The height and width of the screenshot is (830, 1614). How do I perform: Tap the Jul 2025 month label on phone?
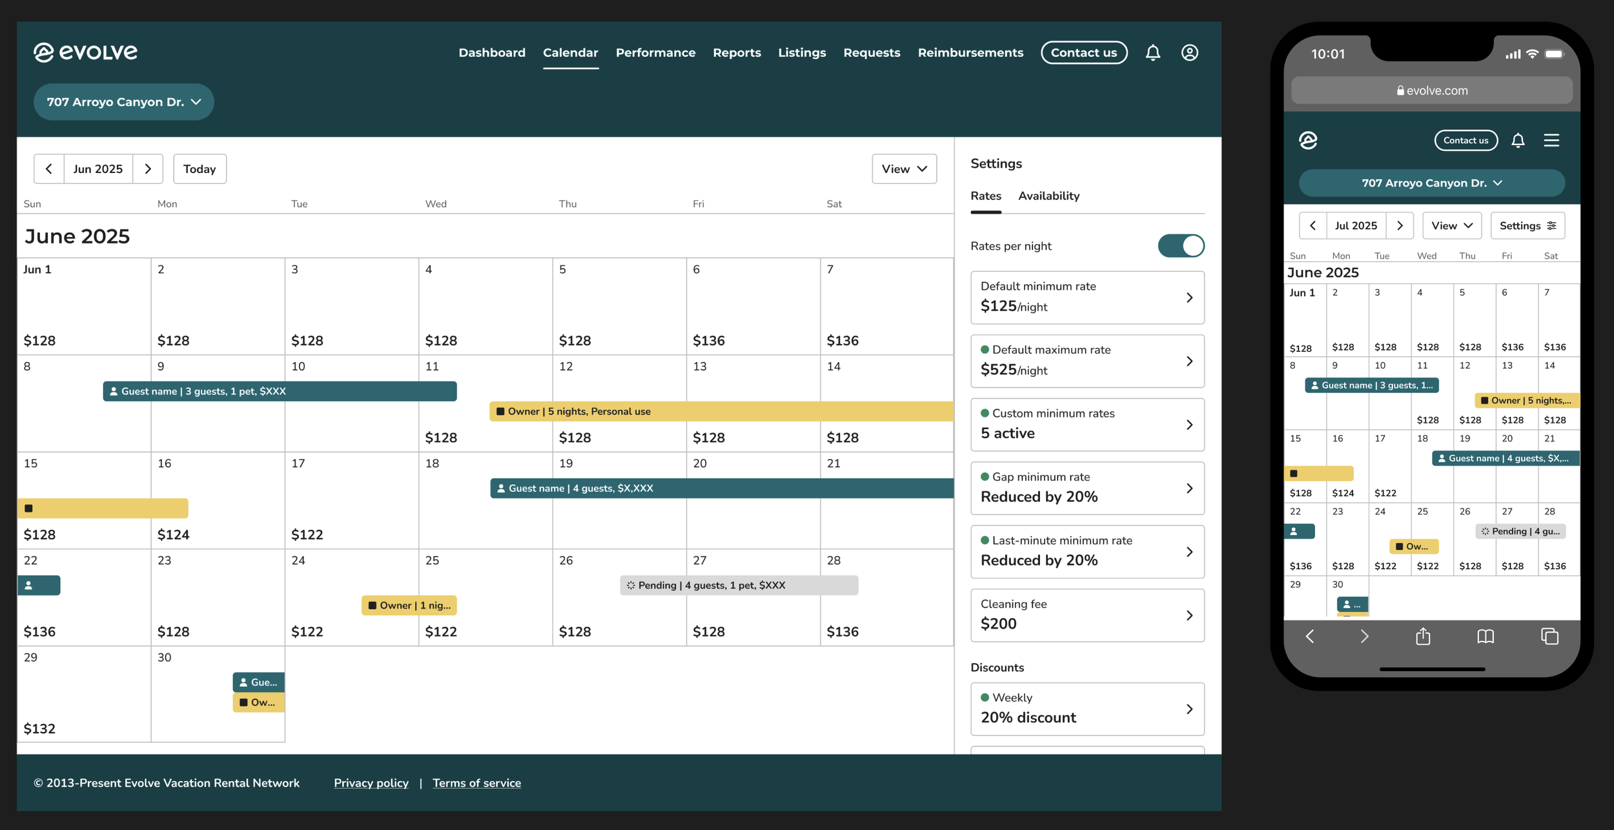click(x=1356, y=226)
